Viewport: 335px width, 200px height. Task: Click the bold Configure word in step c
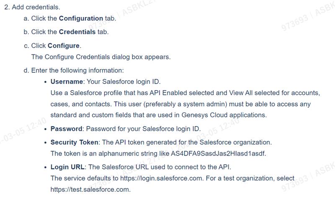pyautogui.click(x=63, y=46)
